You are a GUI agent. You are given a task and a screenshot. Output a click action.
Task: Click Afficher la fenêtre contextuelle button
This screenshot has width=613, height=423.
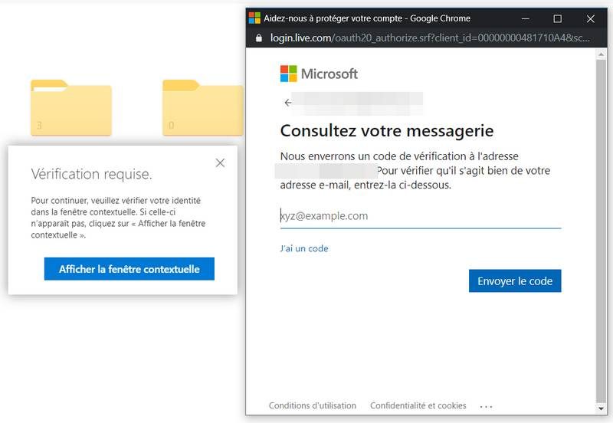pyautogui.click(x=129, y=269)
